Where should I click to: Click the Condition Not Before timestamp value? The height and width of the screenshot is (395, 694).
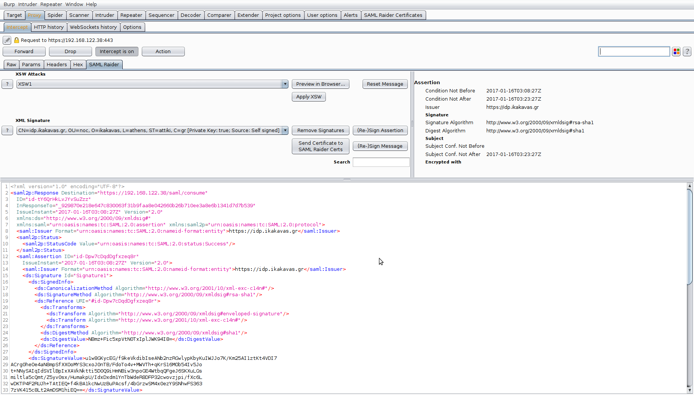click(x=514, y=91)
